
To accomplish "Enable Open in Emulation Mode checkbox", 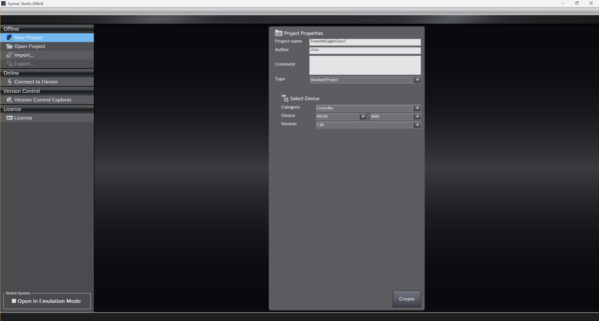I will coord(14,301).
